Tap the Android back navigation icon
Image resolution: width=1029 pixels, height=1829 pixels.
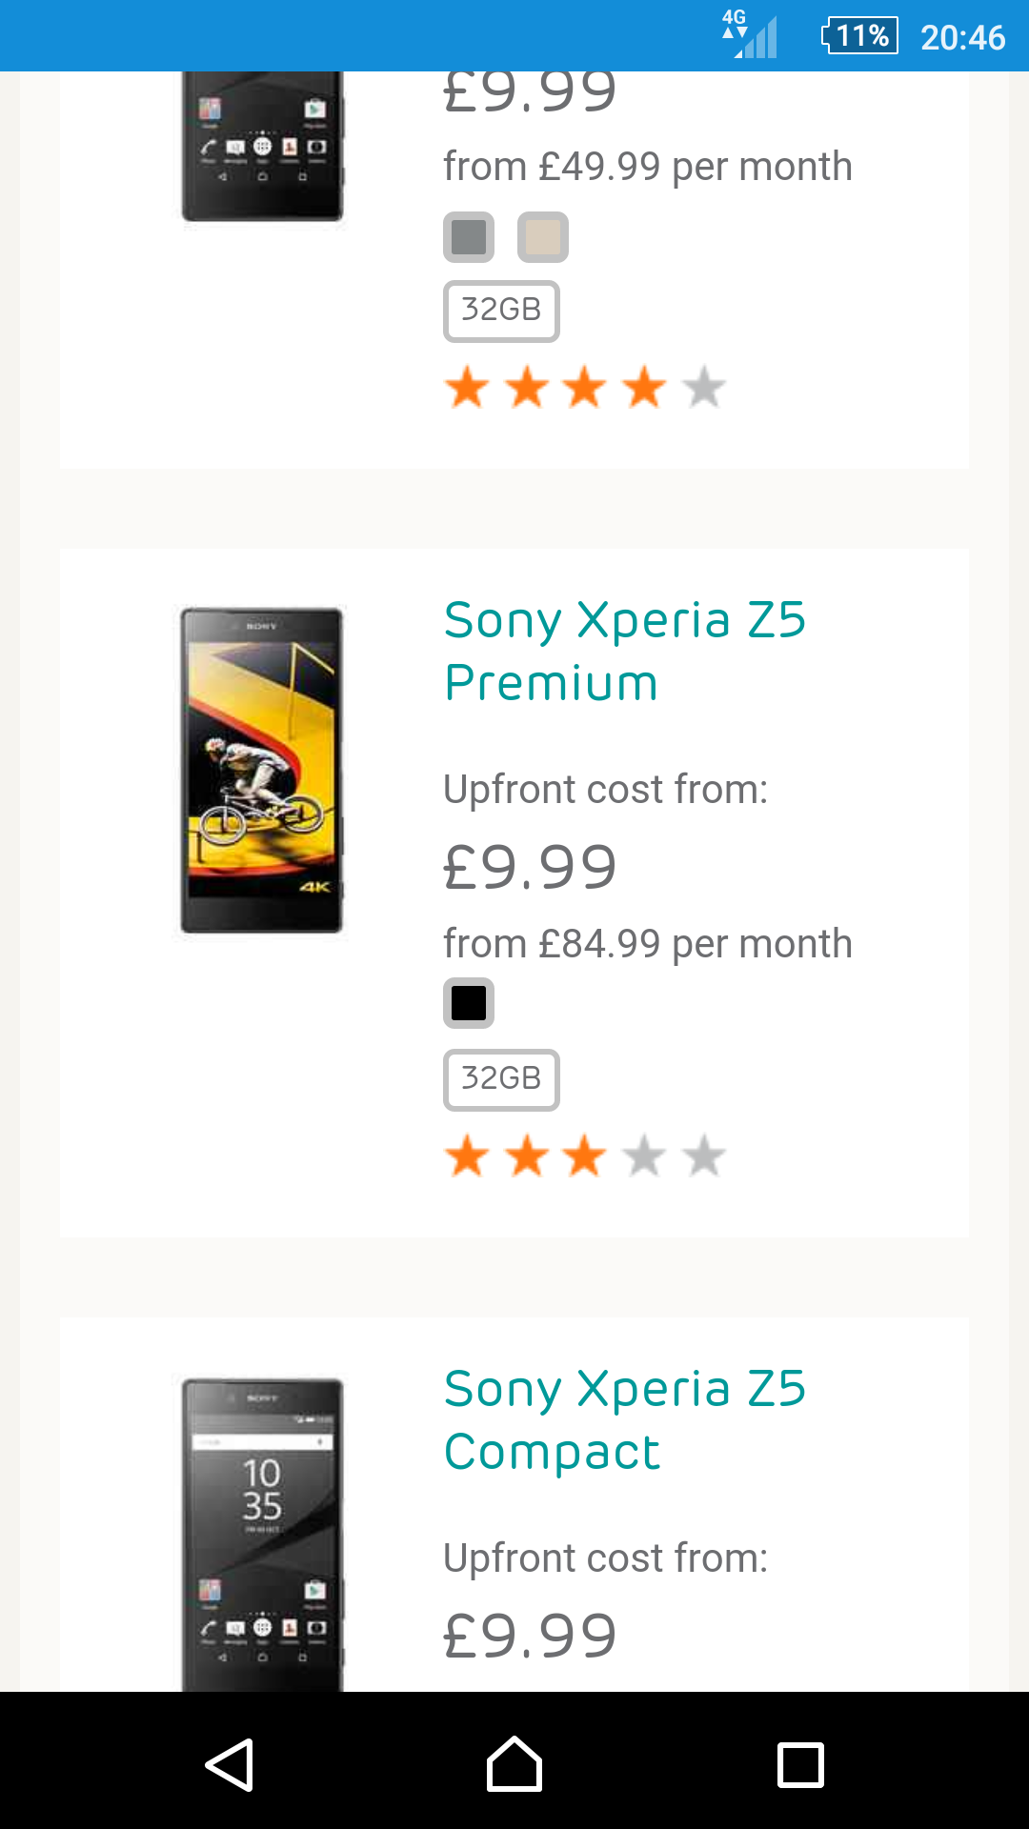pyautogui.click(x=230, y=1764)
